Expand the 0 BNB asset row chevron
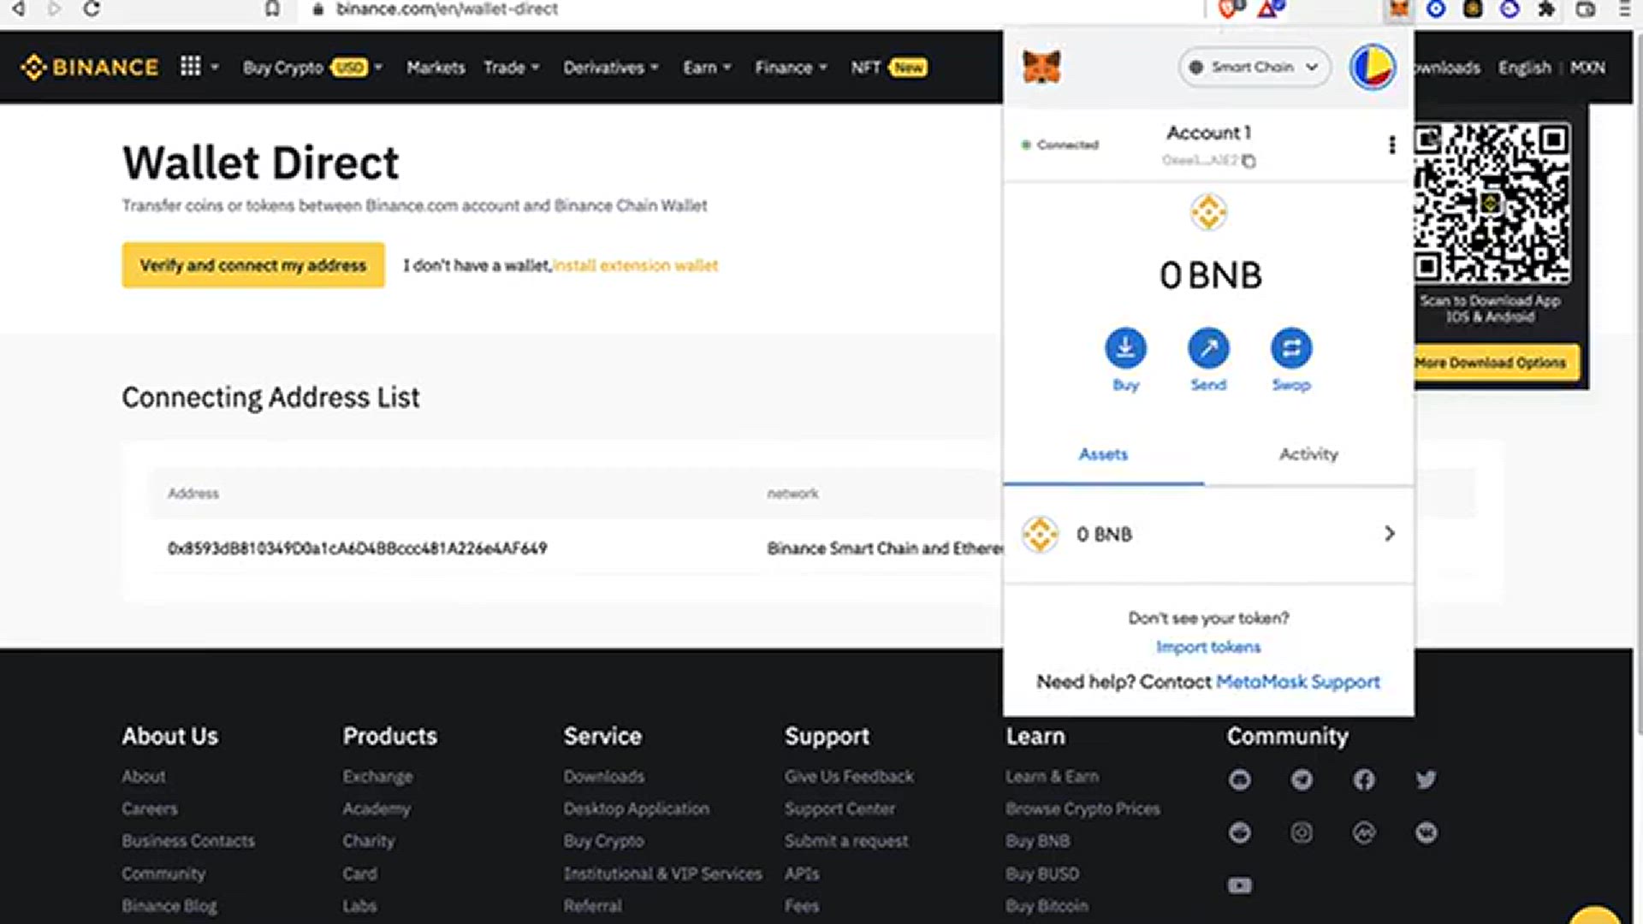Screen dimensions: 1643x924 1389,534
